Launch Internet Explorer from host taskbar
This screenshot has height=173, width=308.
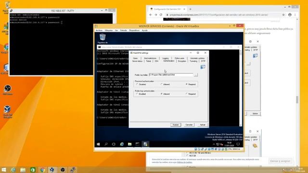point(13,170)
